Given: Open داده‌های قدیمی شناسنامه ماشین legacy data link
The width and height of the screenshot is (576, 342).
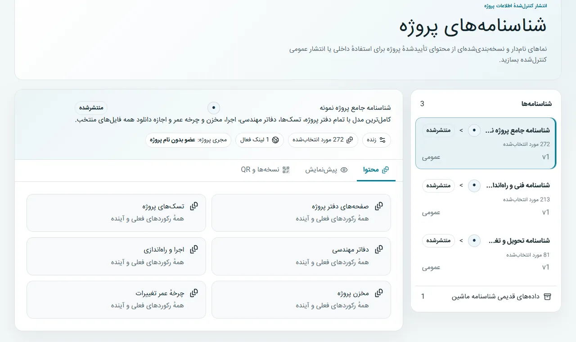Looking at the screenshot, I should (486, 297).
